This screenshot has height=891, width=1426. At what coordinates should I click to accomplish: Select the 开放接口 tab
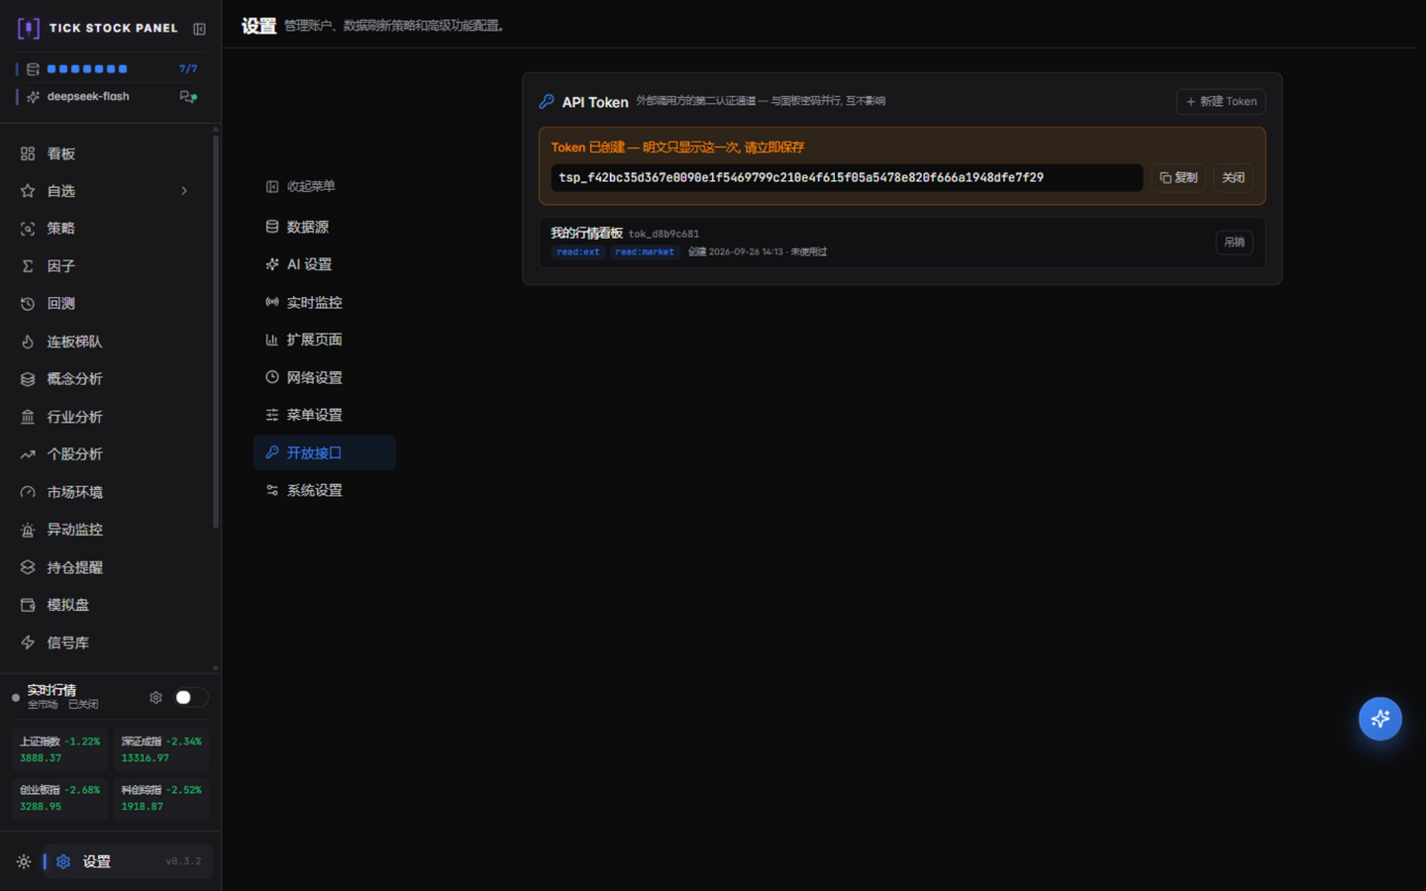pyautogui.click(x=325, y=452)
